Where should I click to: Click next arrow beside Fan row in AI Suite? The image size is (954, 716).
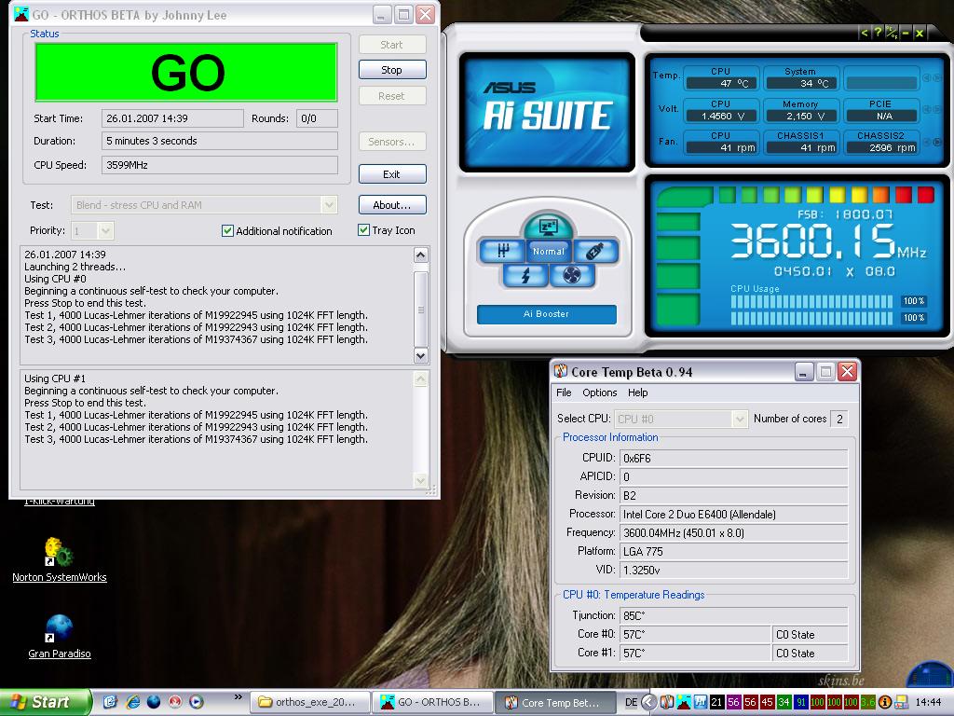pos(937,142)
